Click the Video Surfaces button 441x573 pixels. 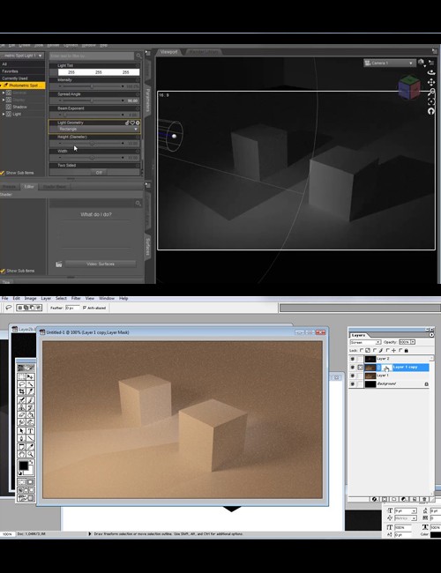(x=101, y=264)
